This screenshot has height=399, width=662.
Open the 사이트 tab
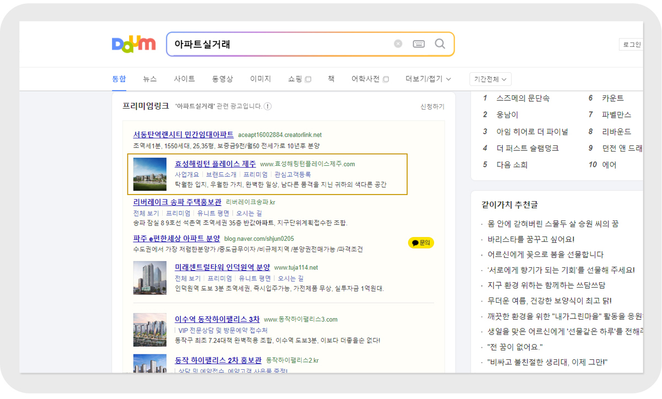[x=184, y=79]
